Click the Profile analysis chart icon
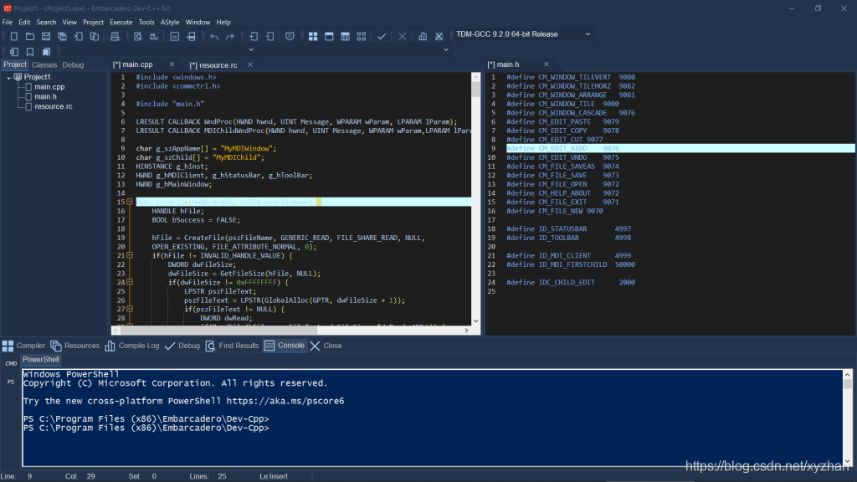The width and height of the screenshot is (857, 482). 423,37
